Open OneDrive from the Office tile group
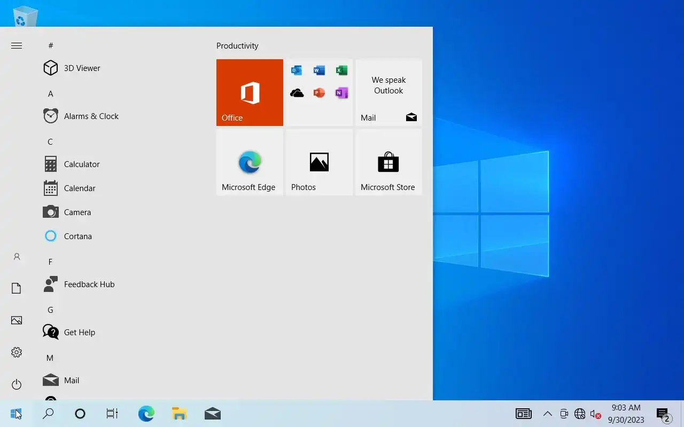This screenshot has width=684, height=427. [297, 93]
